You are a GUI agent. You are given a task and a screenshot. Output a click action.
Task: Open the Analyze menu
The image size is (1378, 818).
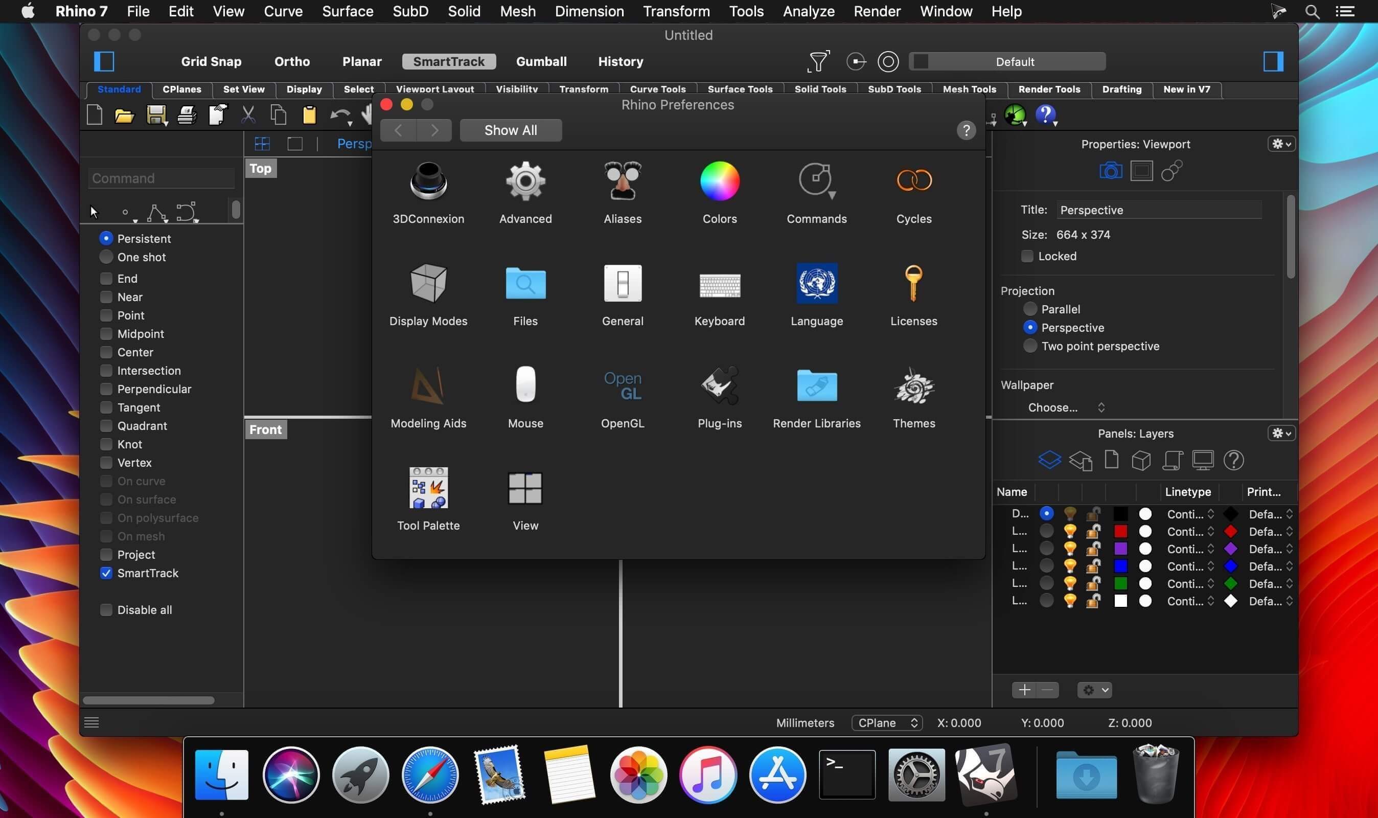(x=808, y=11)
